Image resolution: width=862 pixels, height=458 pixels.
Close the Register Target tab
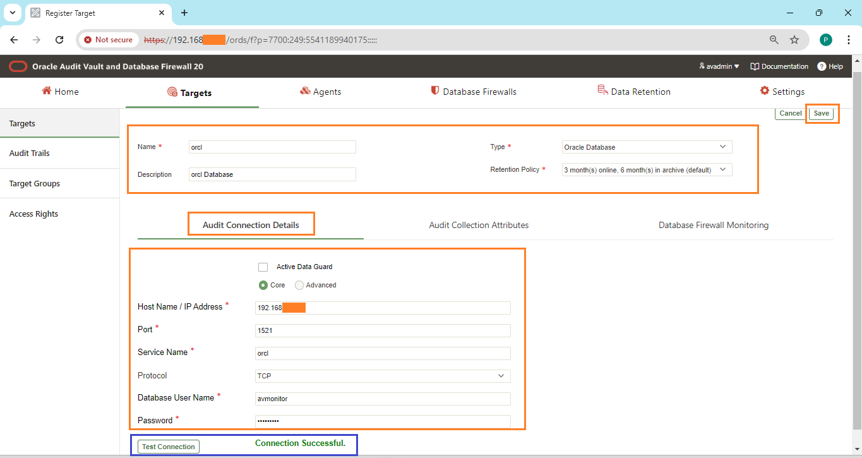point(162,13)
